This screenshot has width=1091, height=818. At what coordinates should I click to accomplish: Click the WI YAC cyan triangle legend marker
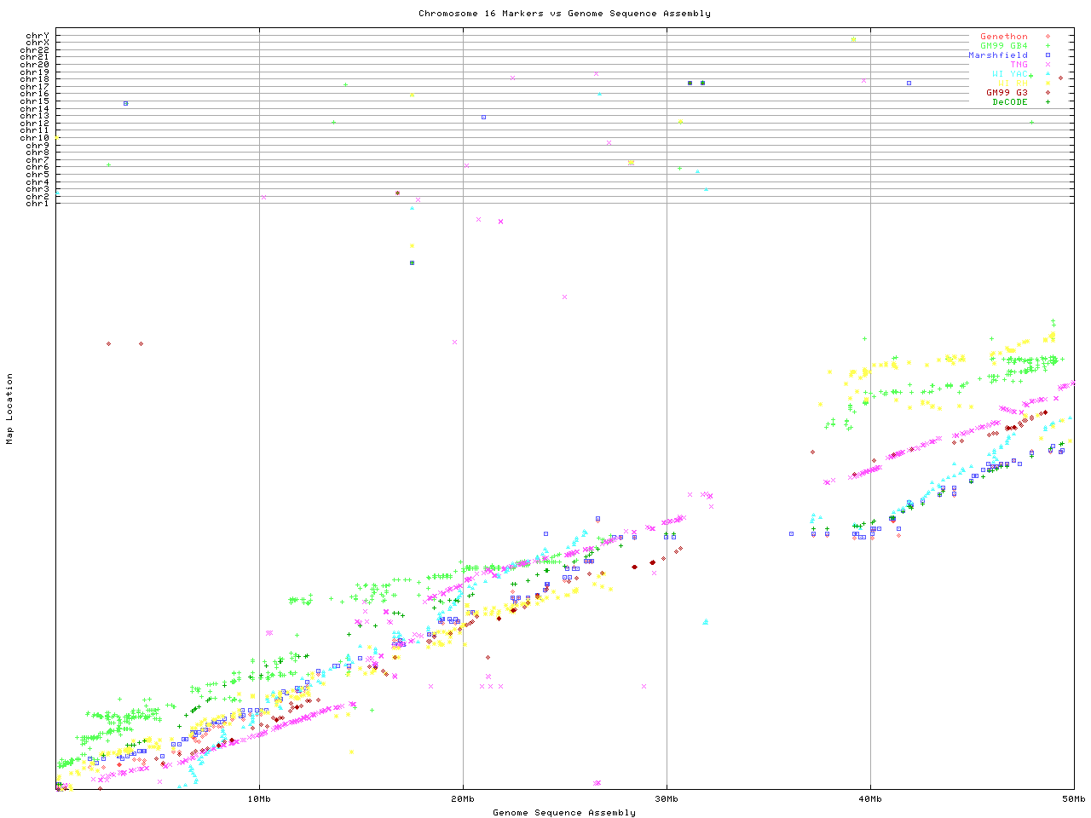click(x=1048, y=74)
